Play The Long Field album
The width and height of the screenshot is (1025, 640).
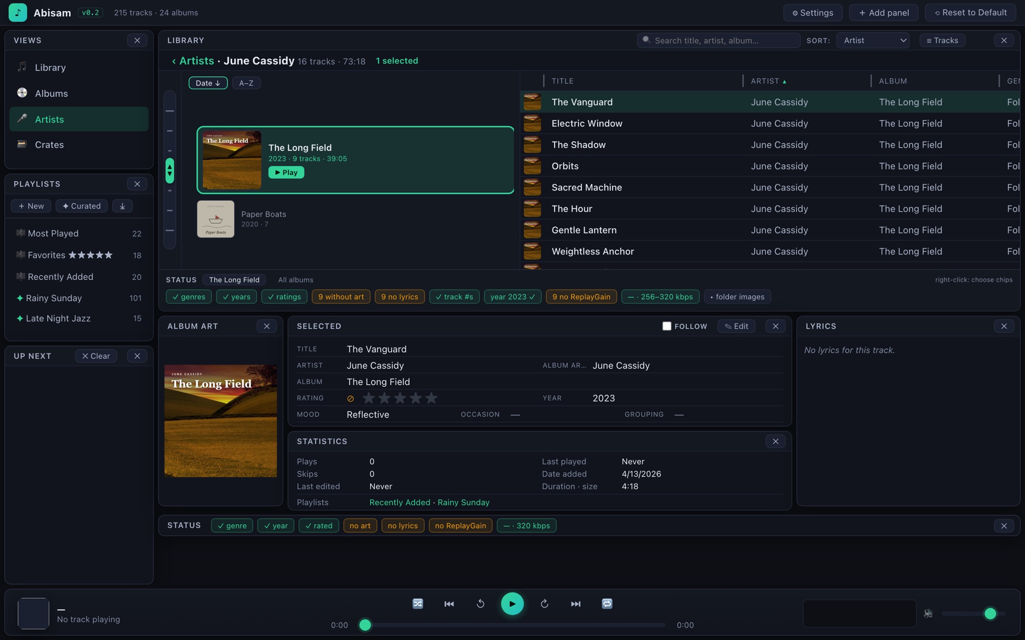pos(286,173)
